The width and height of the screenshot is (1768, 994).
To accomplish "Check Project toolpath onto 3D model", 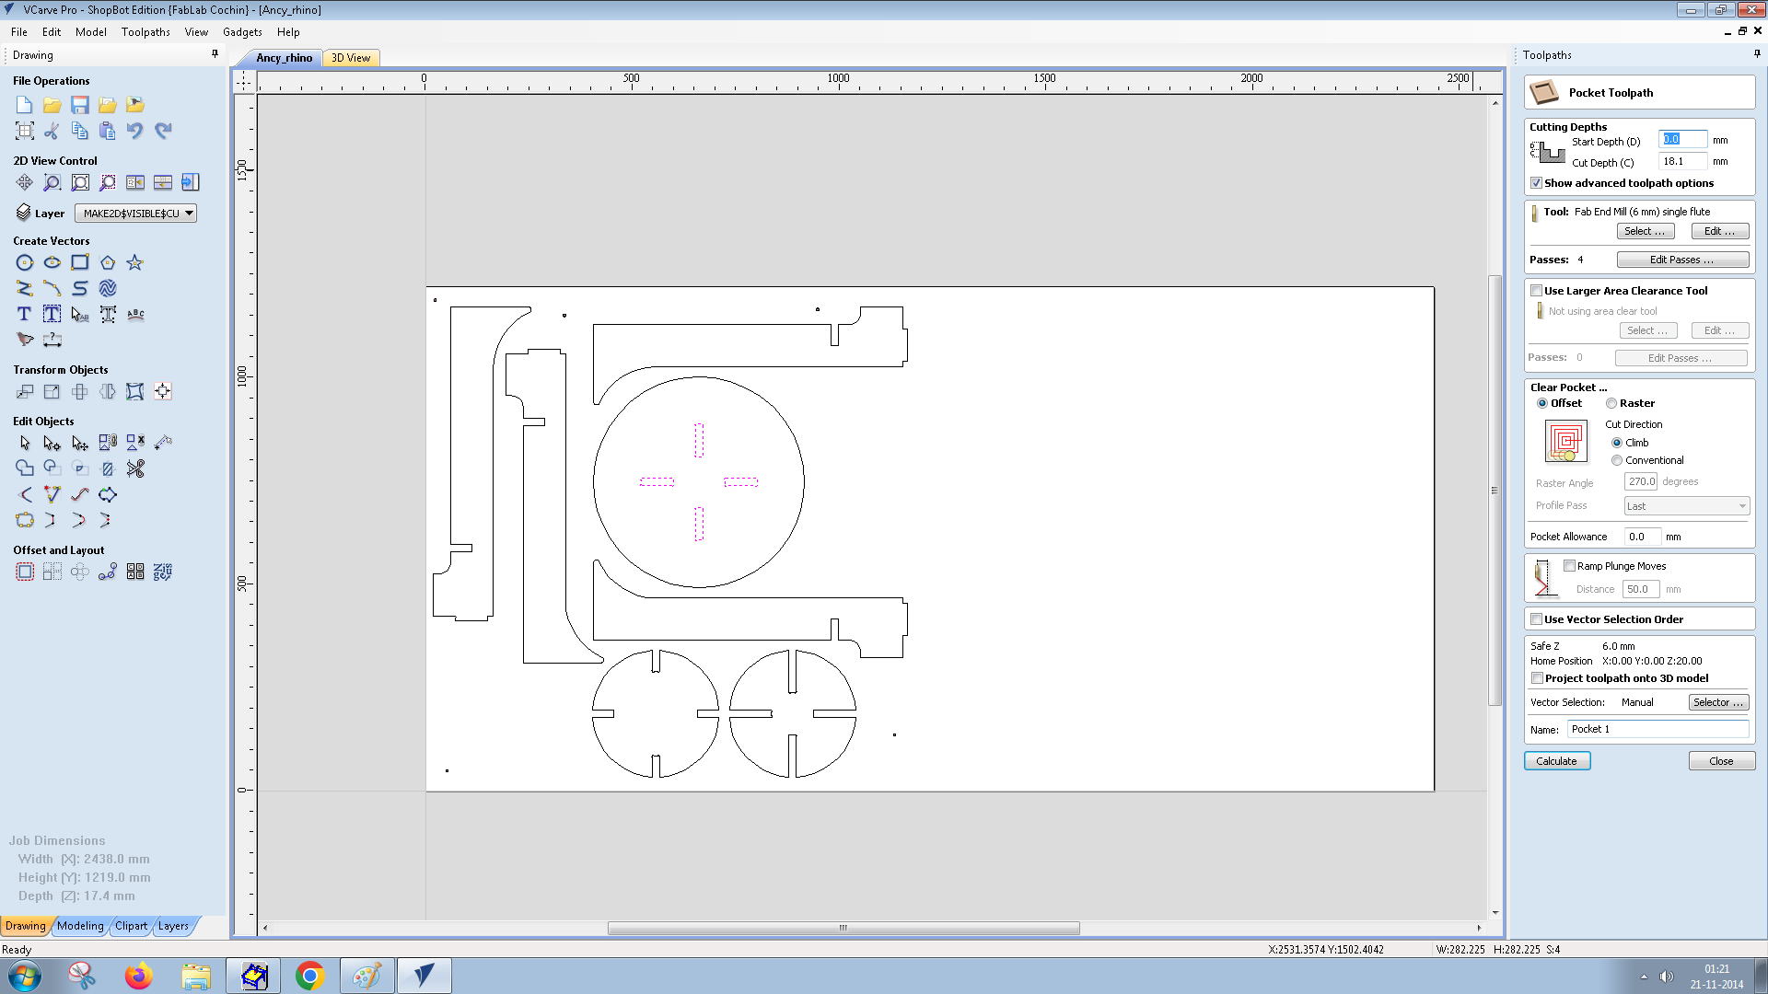I will pos(1537,678).
